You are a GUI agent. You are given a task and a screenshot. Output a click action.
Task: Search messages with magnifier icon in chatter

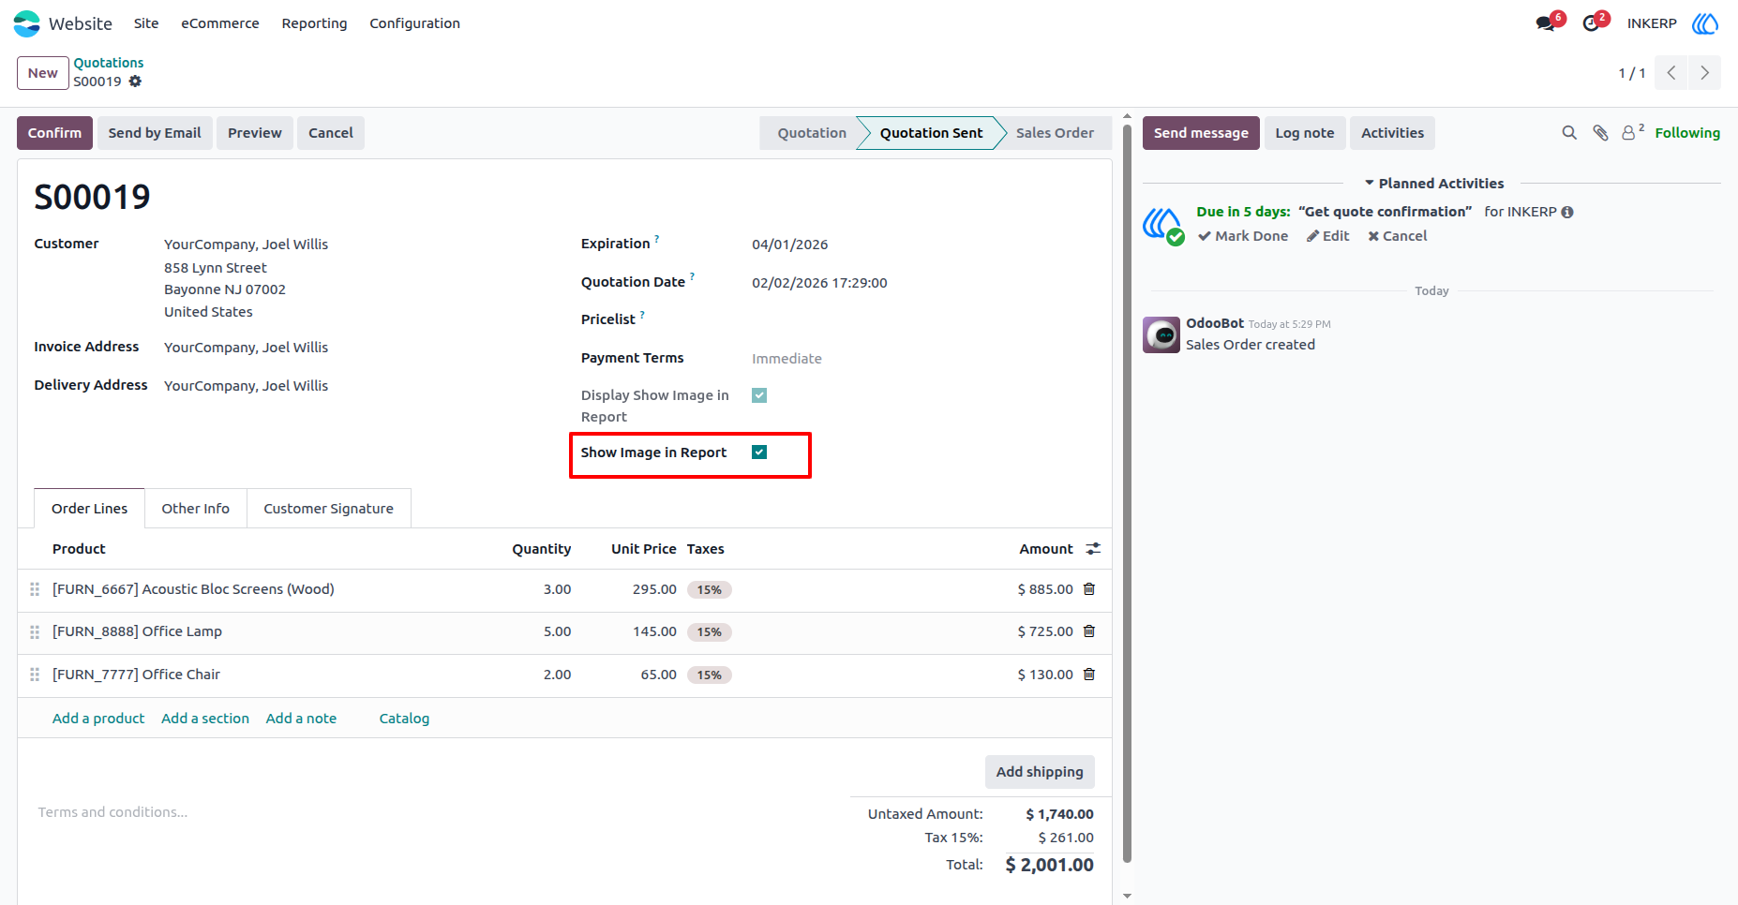1569,133
